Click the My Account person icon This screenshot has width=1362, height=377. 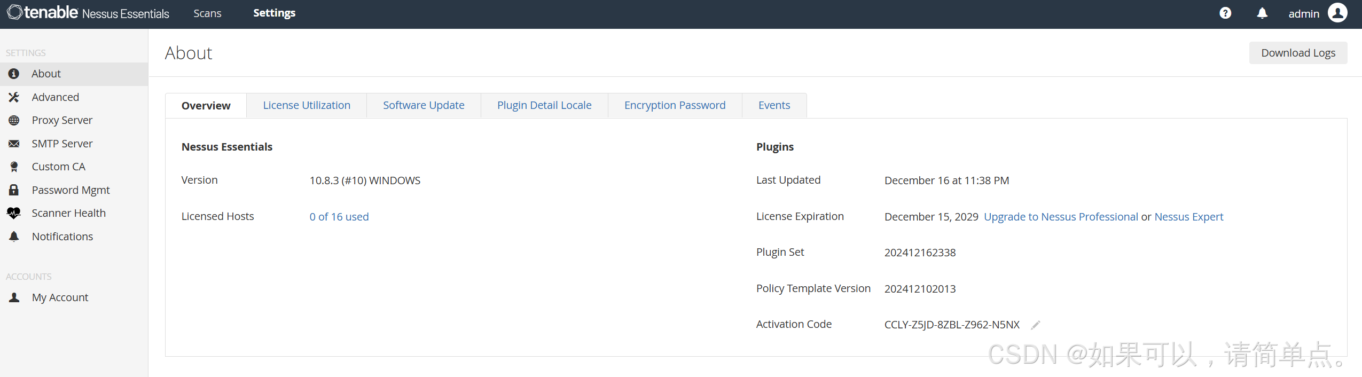pyautogui.click(x=14, y=297)
